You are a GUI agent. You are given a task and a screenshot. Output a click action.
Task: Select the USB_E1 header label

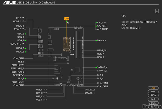[41, 90]
